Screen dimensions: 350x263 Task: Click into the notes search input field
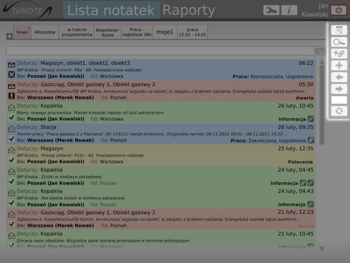click(x=160, y=51)
